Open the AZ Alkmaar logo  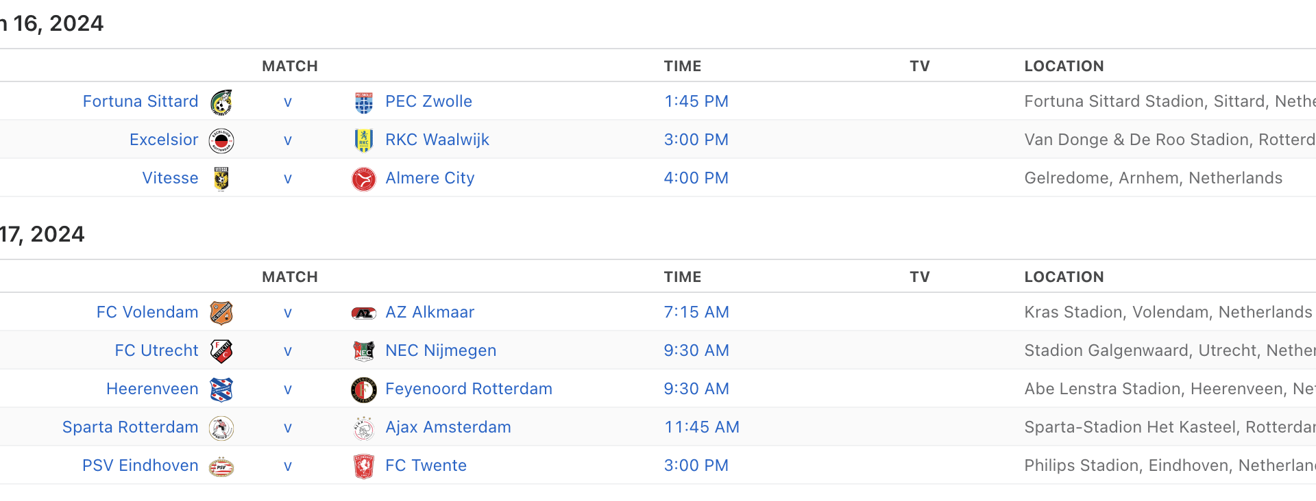(x=364, y=313)
